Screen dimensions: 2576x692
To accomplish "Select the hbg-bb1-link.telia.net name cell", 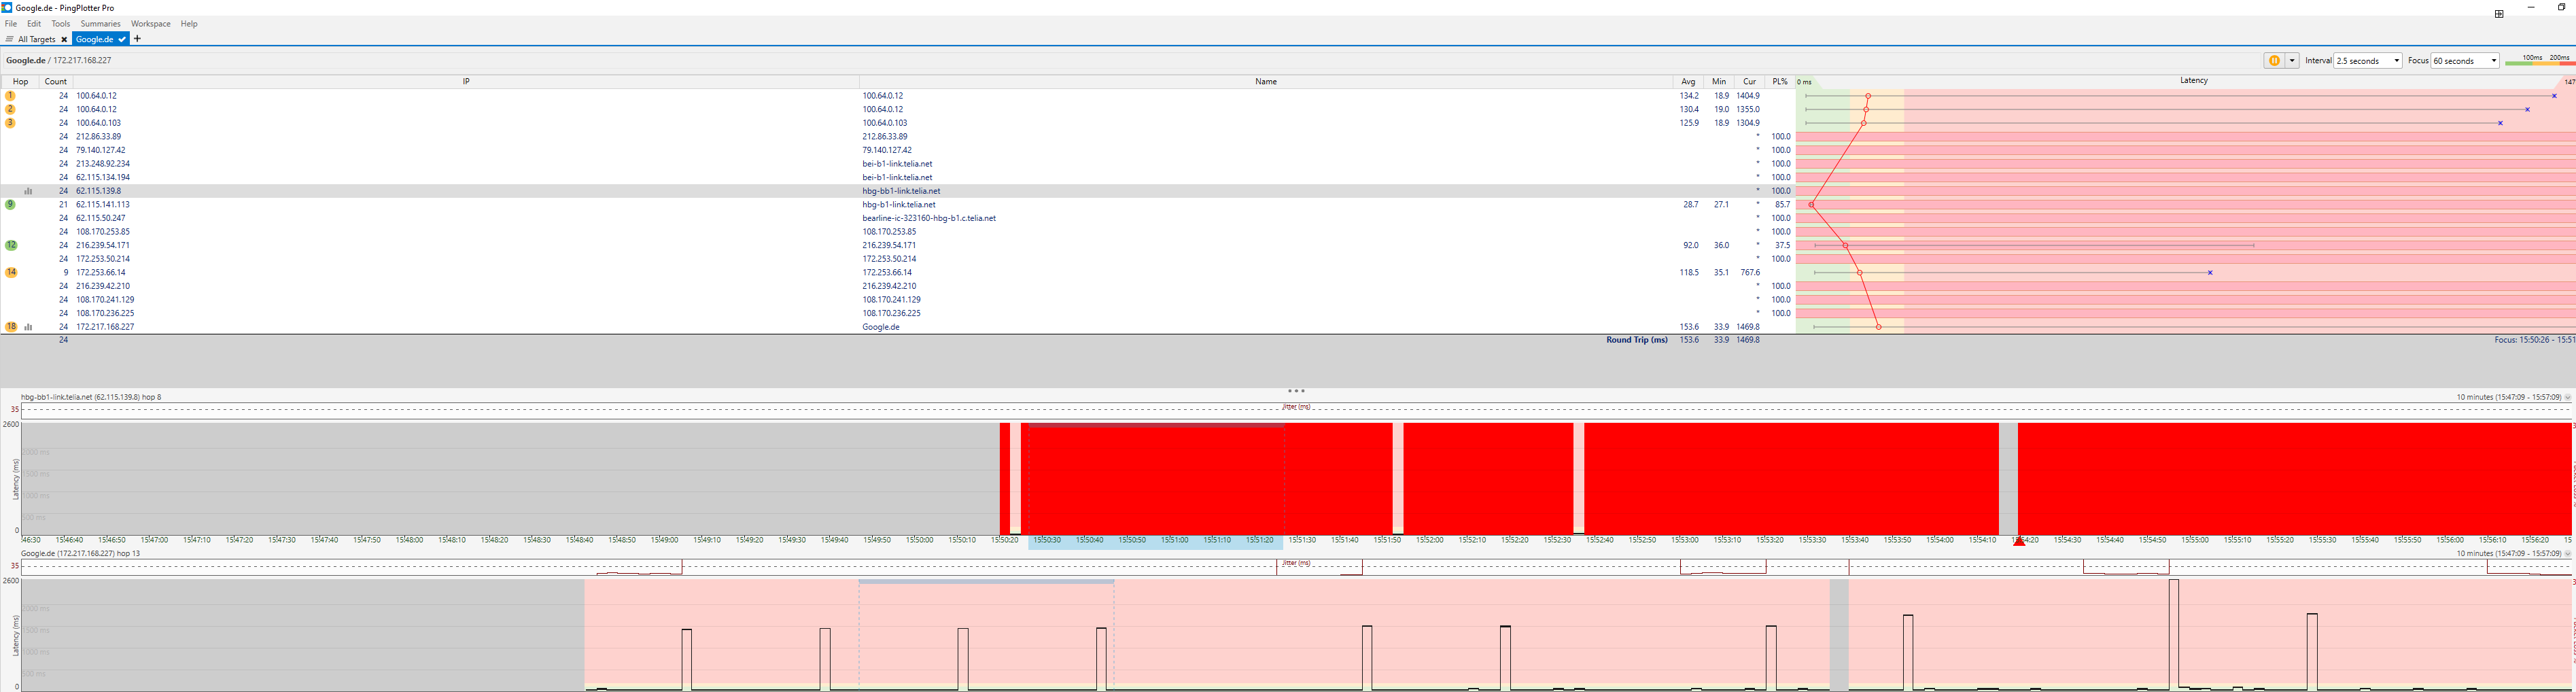I will pyautogui.click(x=901, y=191).
